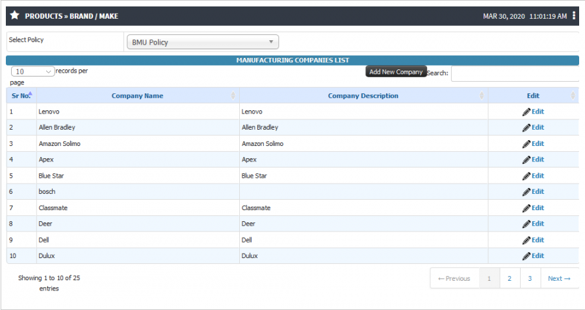Open Edit link for Dulux
The image size is (585, 310).
pos(538,256)
